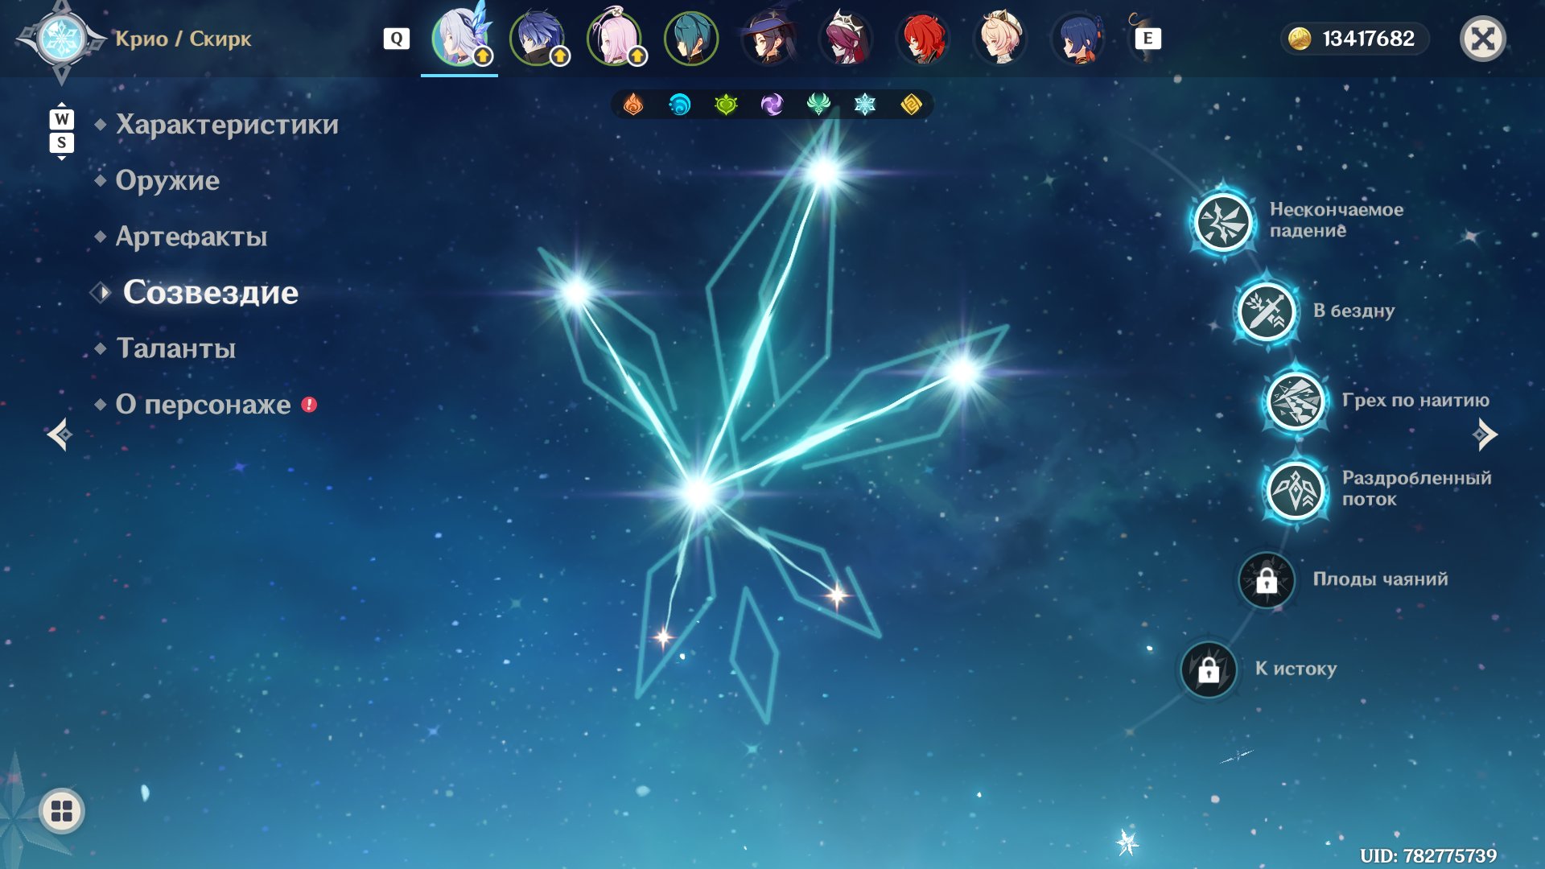Viewport: 1545px width, 869px height.
Task: Click the topmost bright constellation star
Action: [824, 171]
